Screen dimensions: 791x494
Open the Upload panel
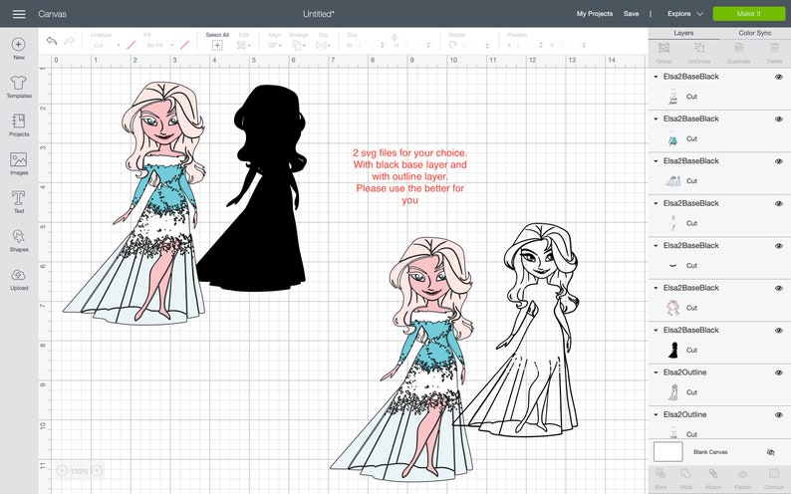click(19, 279)
